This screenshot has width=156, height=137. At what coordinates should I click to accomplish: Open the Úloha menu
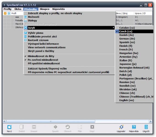coord(18,9)
